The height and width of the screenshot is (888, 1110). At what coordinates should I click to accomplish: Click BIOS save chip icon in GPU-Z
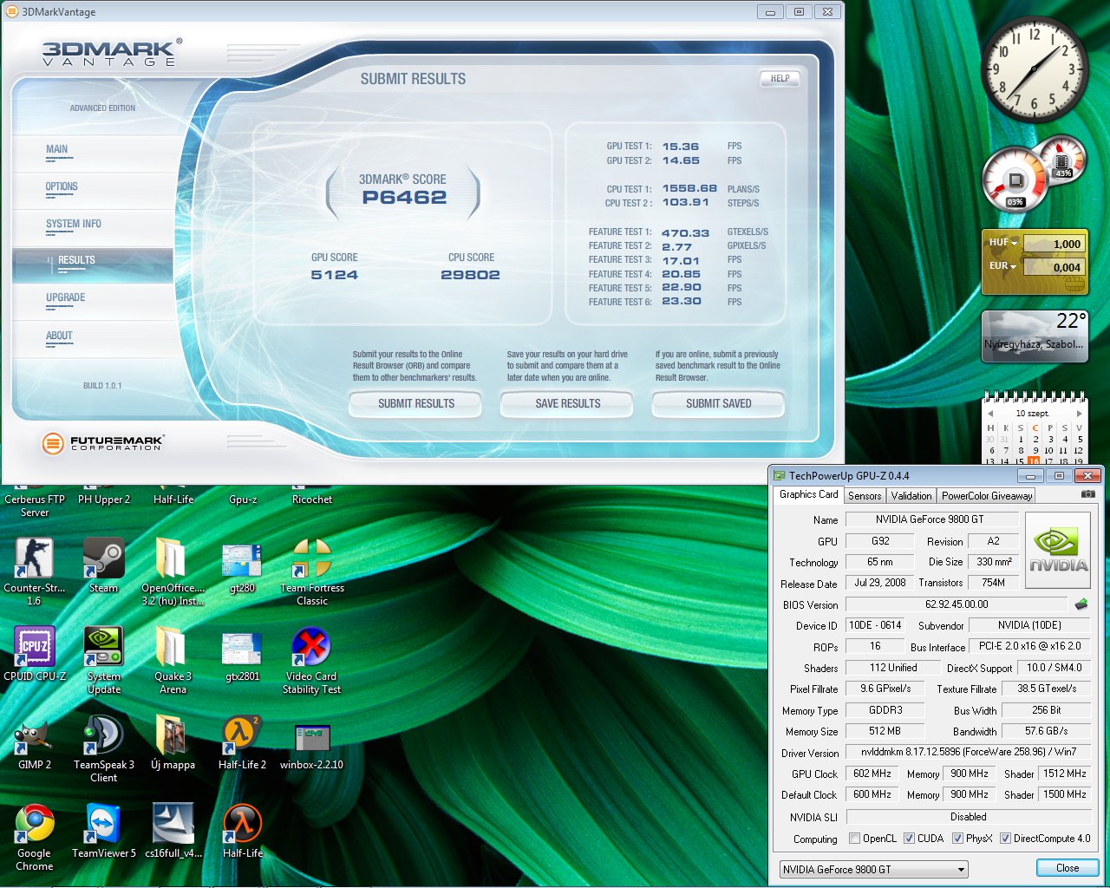pos(1081,604)
